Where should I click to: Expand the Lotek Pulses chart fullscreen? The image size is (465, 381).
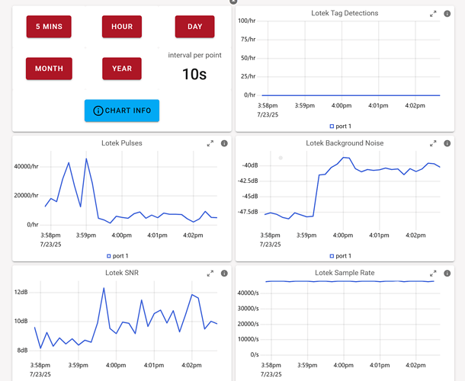[210, 143]
